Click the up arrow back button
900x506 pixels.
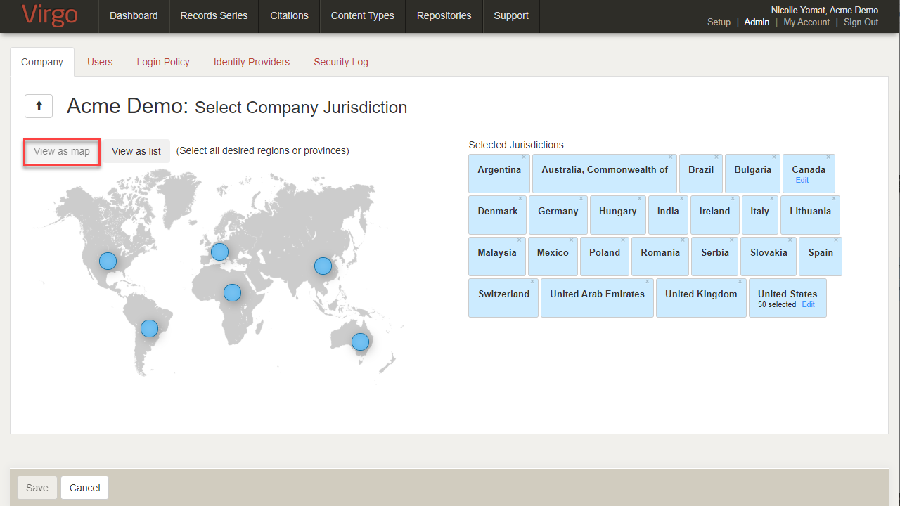coord(39,106)
